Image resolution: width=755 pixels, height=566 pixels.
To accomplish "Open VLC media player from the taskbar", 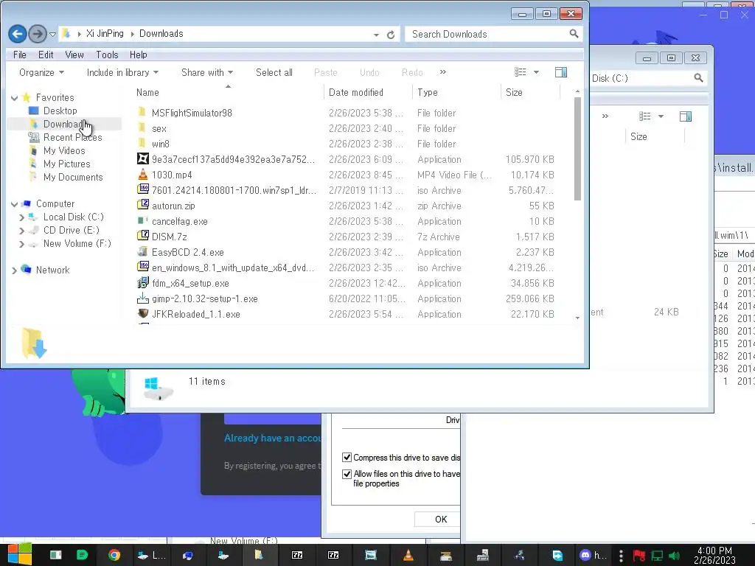I will coord(408,556).
